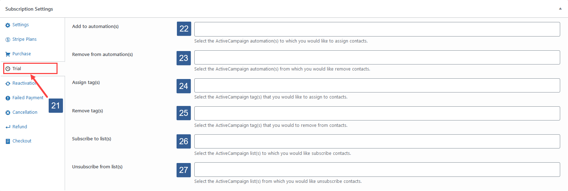This screenshot has height=191, width=568.
Task: Click the assign-contacts automation help text
Action: 281,41
